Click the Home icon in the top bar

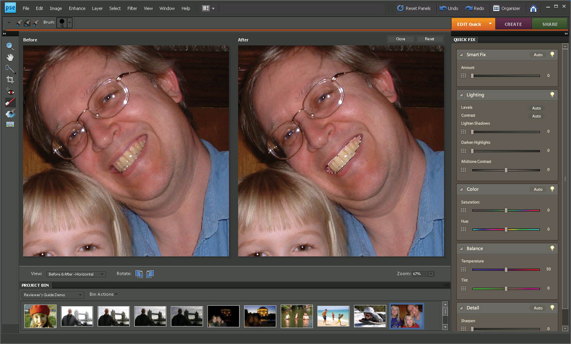(x=533, y=8)
